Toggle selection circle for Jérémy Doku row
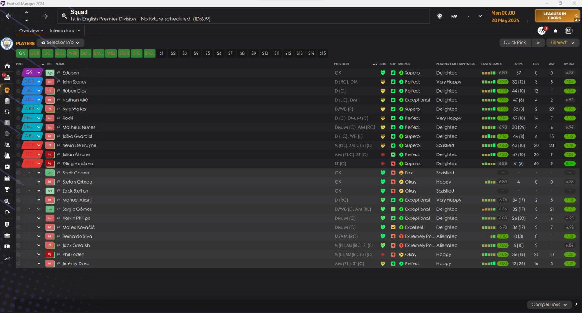 19,263
